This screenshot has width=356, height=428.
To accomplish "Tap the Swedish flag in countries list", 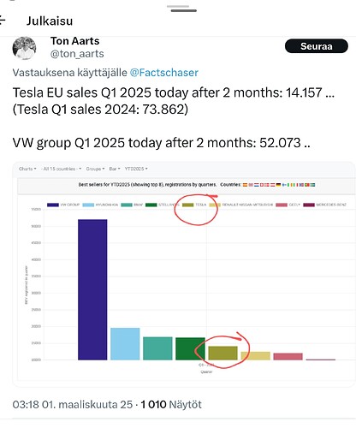I will pyautogui.click(x=312, y=185).
